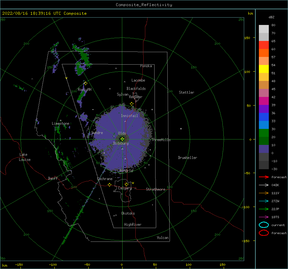Click the Drumheller city label
Image resolution: width=288 pixels, height=269 pixels.
(x=188, y=158)
